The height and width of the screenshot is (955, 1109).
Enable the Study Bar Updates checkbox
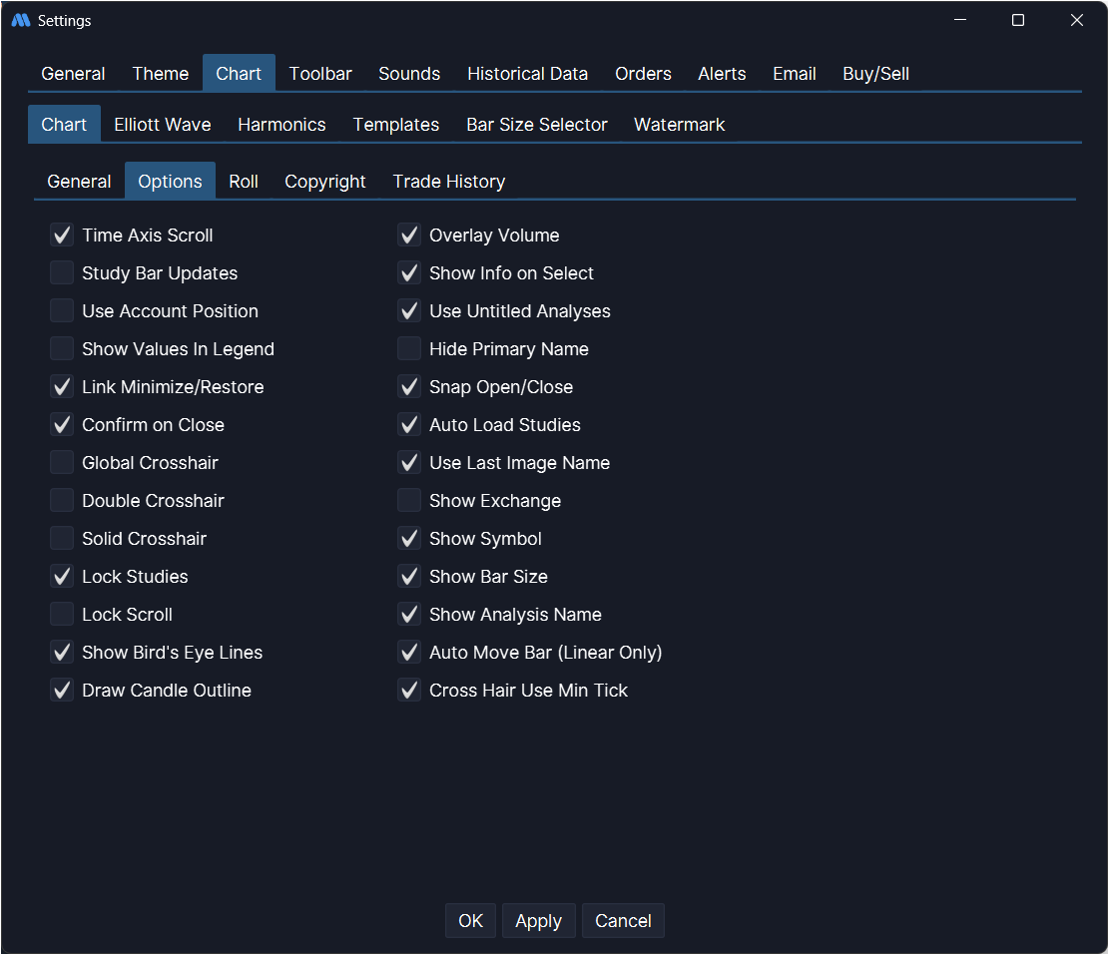62,273
